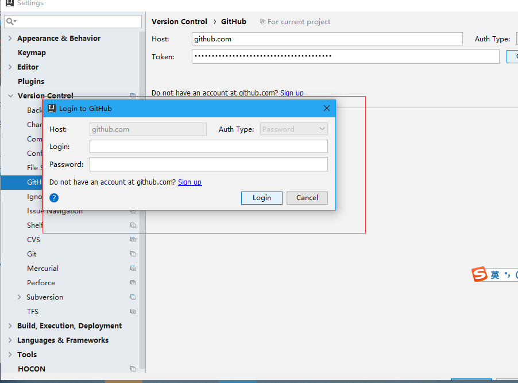Close the Login to GitHub dialog
This screenshot has height=383, width=518.
[x=327, y=108]
